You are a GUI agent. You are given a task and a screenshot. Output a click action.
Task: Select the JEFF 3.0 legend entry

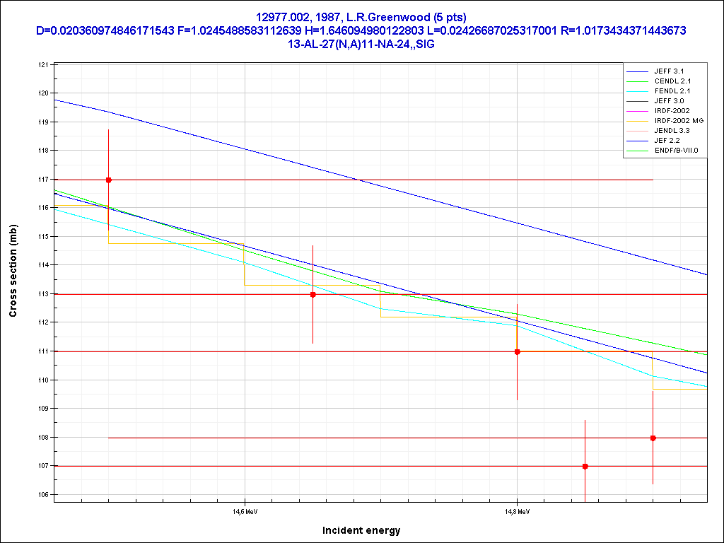click(669, 101)
